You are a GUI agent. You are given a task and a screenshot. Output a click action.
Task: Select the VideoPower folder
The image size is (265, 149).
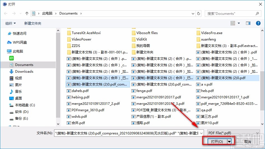(79, 39)
